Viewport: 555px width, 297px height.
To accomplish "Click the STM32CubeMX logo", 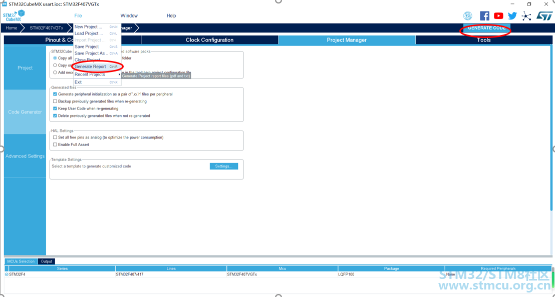I will [14, 15].
